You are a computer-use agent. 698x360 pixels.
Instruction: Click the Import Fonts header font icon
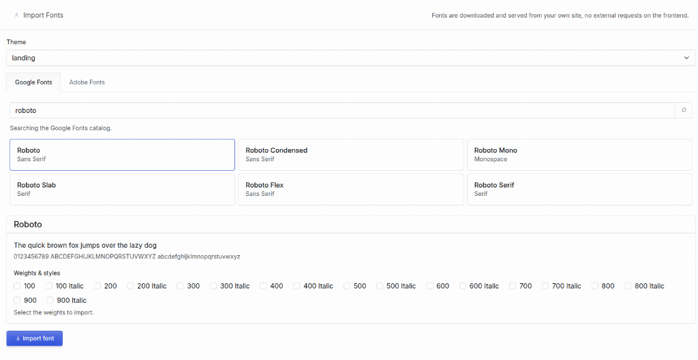tap(16, 15)
